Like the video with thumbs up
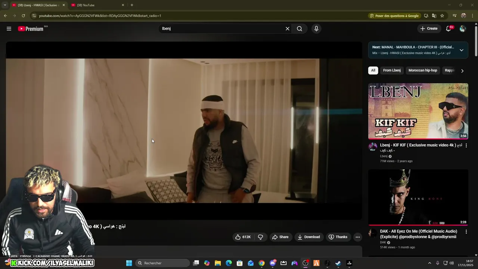 pyautogui.click(x=243, y=237)
